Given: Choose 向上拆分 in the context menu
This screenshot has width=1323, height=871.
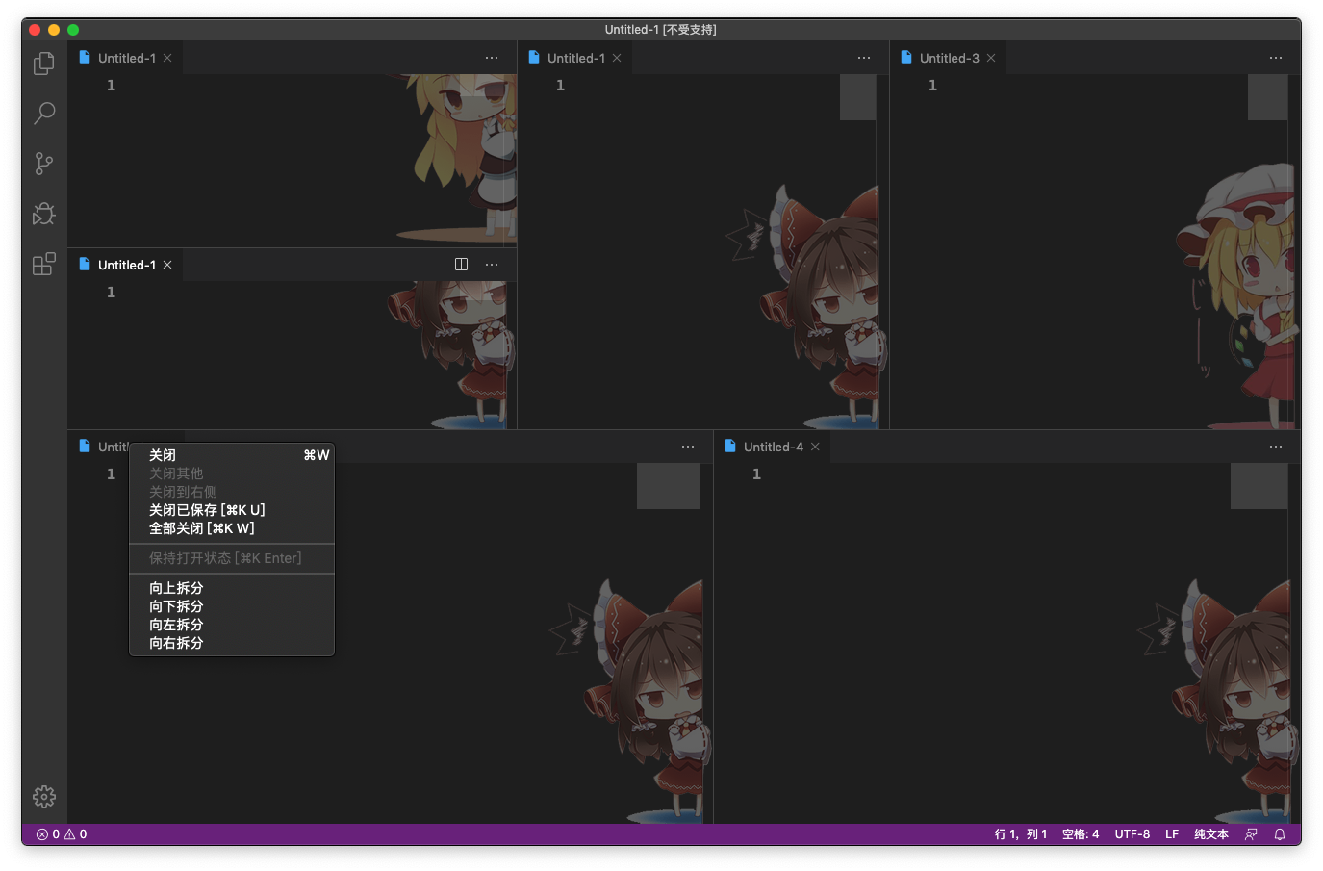Looking at the screenshot, I should [x=232, y=588].
